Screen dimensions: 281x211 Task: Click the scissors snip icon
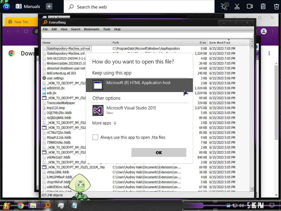click(237, 7)
